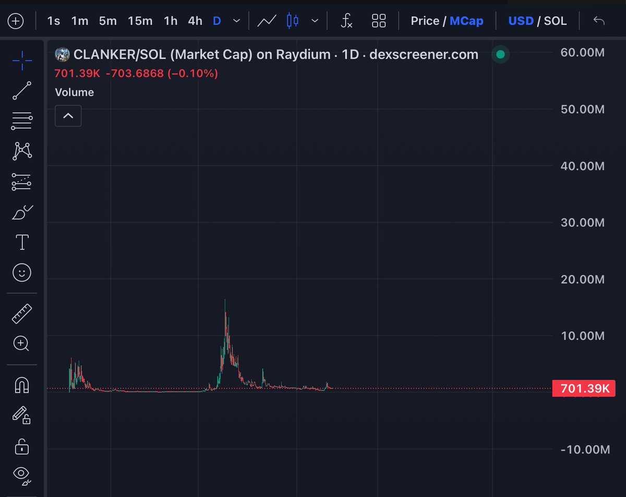Screen dimensions: 626x497
Task: Click the 701.39K -703.6868 (−0.10%) readout
Action: 136,74
